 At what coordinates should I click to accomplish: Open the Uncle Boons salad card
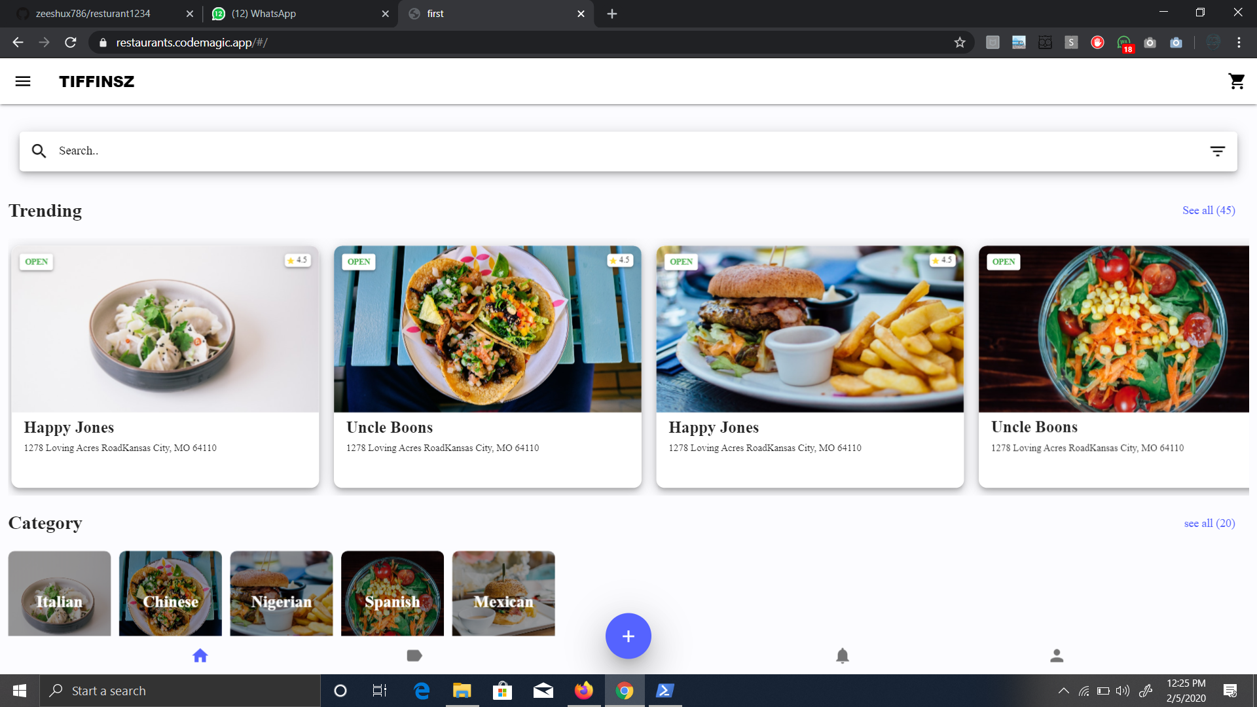tap(1114, 367)
